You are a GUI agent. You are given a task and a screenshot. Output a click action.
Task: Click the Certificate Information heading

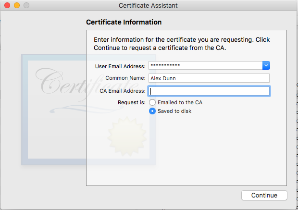coord(124,22)
